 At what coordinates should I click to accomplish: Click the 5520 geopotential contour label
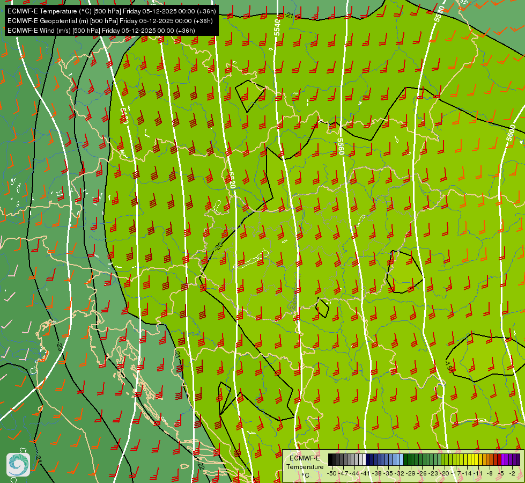[232, 180]
